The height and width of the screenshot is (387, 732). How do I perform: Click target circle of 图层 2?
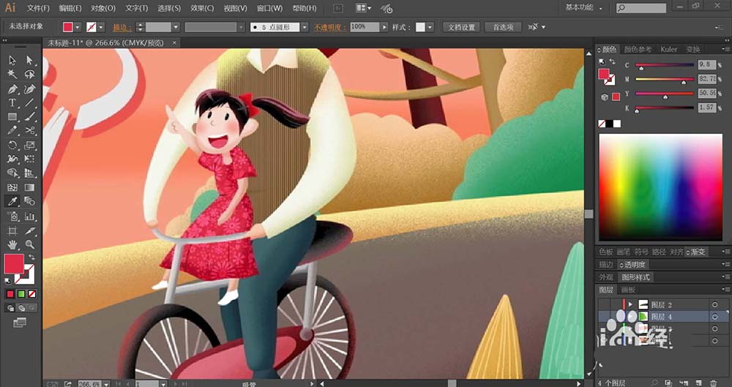point(714,305)
